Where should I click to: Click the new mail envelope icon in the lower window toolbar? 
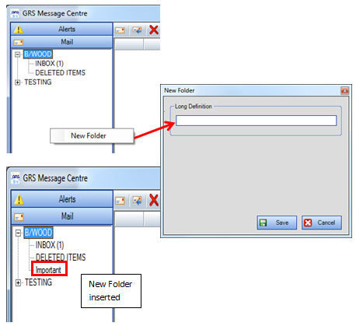(120, 201)
